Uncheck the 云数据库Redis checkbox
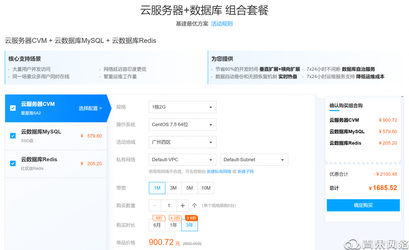The height and width of the screenshot is (250, 409). coord(13,163)
